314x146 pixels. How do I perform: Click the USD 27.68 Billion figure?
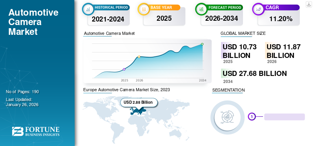[255, 74]
